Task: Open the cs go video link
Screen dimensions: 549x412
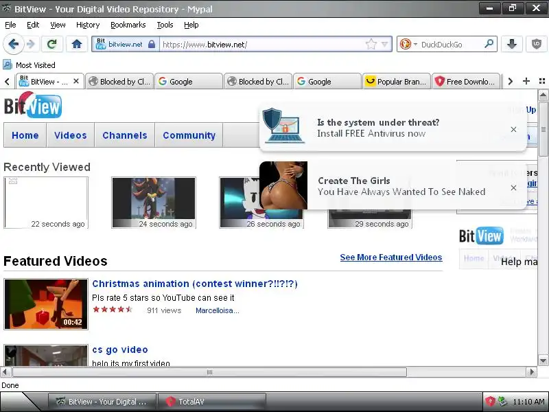Action: pyautogui.click(x=120, y=350)
